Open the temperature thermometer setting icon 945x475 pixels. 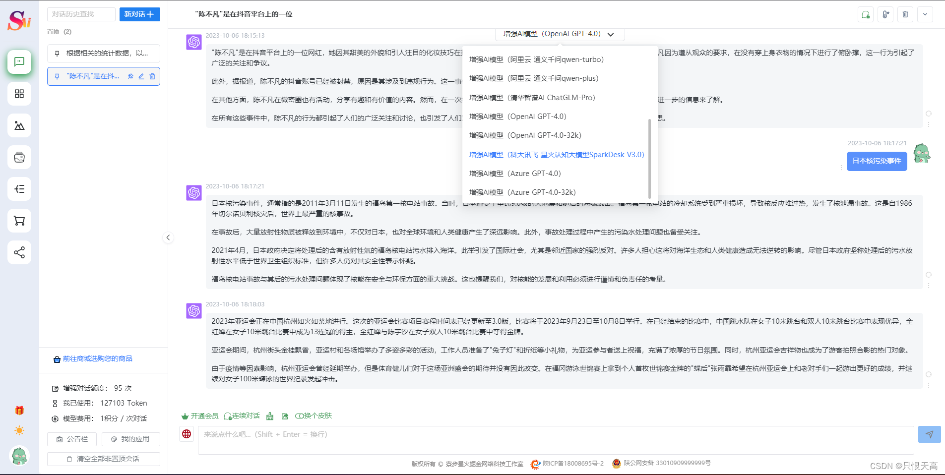pyautogui.click(x=885, y=14)
